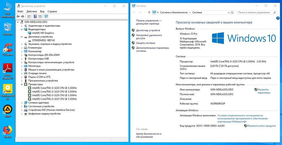
Task: Select Порты (COM и LPT) tree item
Action: click(x=39, y=77)
